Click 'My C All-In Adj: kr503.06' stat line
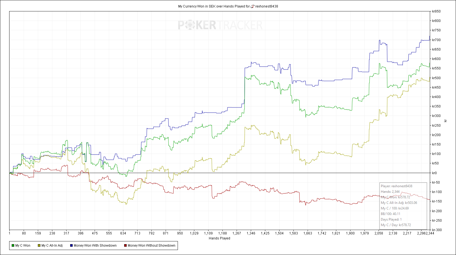This screenshot has height=255, width=456. pos(399,203)
